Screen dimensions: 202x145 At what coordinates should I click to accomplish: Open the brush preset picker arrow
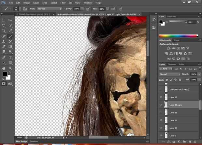tap(20, 9)
